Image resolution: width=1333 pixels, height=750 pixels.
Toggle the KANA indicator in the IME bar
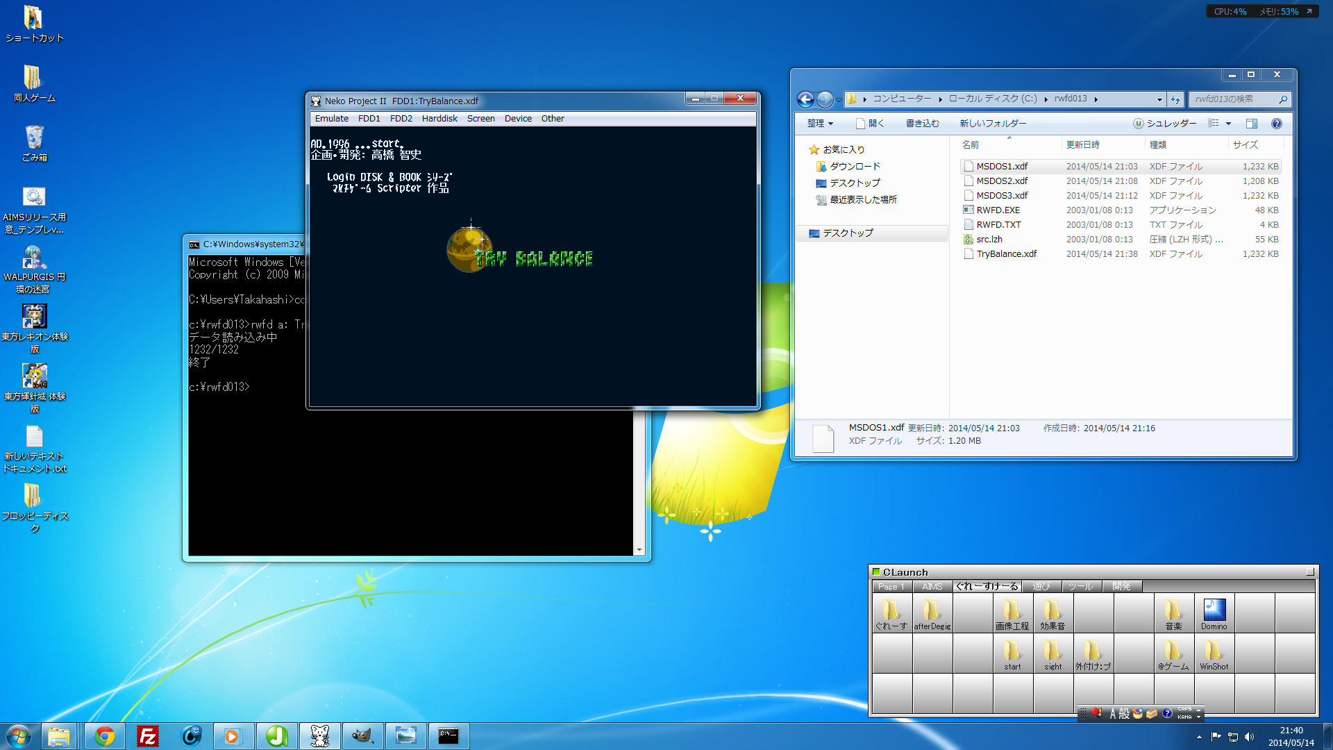point(1184,717)
